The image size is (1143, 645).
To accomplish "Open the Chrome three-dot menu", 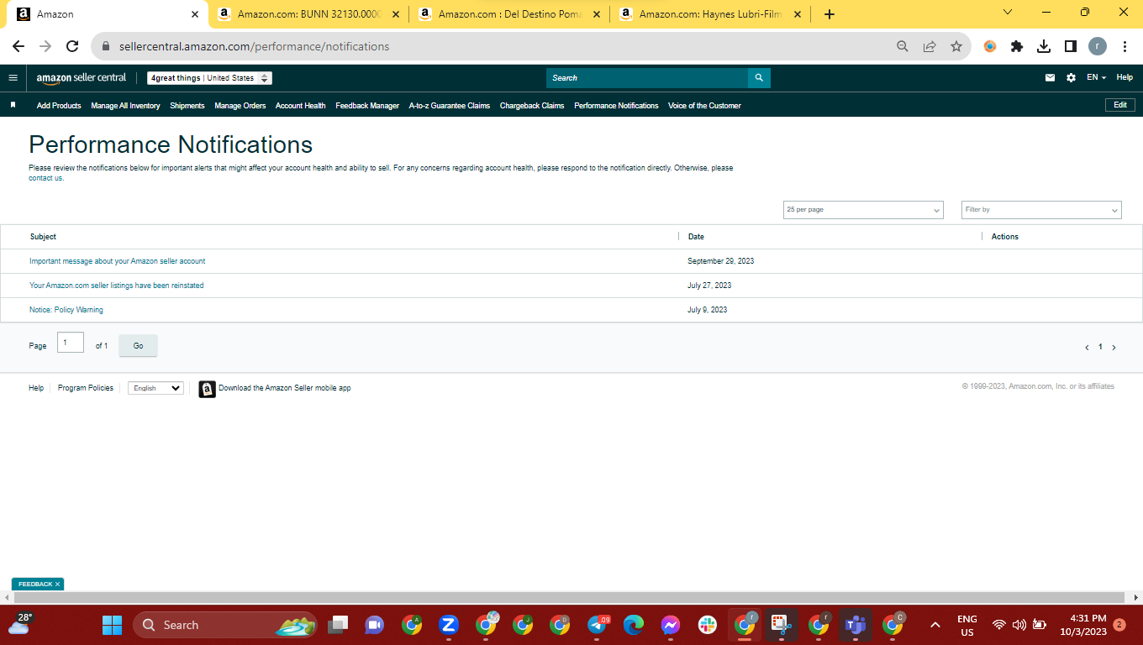I will (1125, 47).
